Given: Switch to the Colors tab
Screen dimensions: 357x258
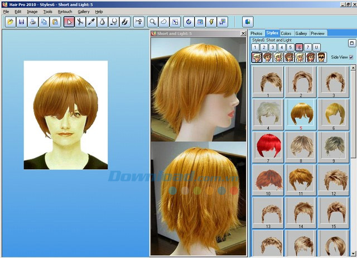Looking at the screenshot, I should pyautogui.click(x=286, y=34).
